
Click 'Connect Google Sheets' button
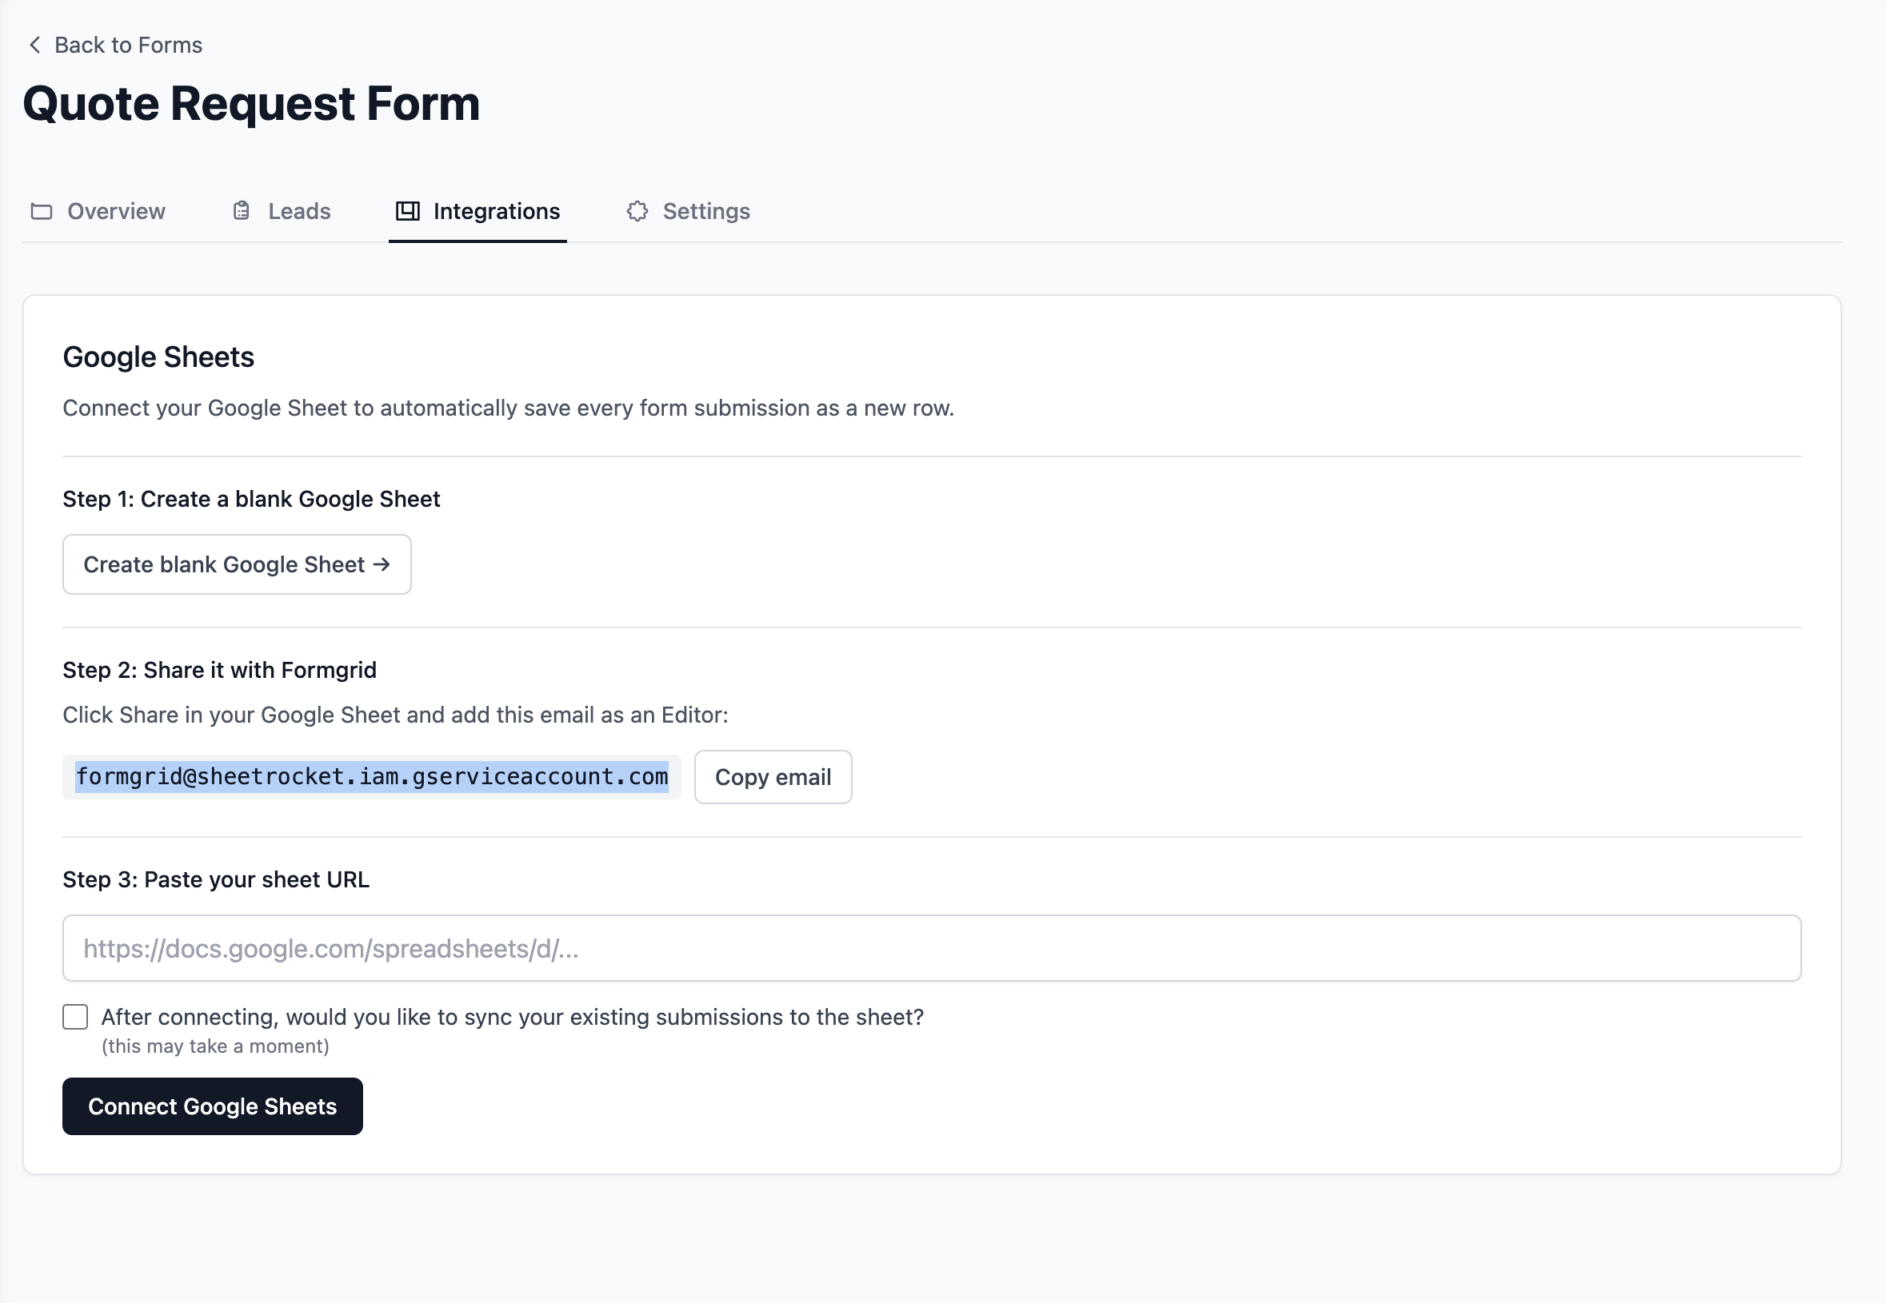tap(213, 1106)
